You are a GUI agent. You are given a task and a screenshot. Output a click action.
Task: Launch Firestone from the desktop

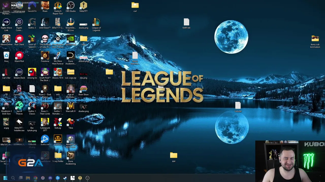pos(45,57)
